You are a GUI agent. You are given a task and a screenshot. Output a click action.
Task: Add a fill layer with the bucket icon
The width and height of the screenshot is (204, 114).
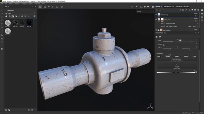(189, 10)
